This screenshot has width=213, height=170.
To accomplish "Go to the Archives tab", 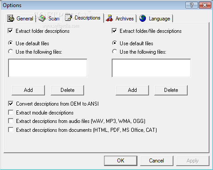I will point(120,19).
